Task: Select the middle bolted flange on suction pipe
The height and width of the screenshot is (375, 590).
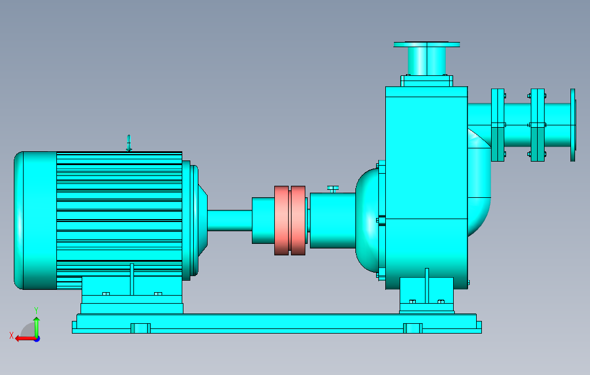Action: click(537, 125)
